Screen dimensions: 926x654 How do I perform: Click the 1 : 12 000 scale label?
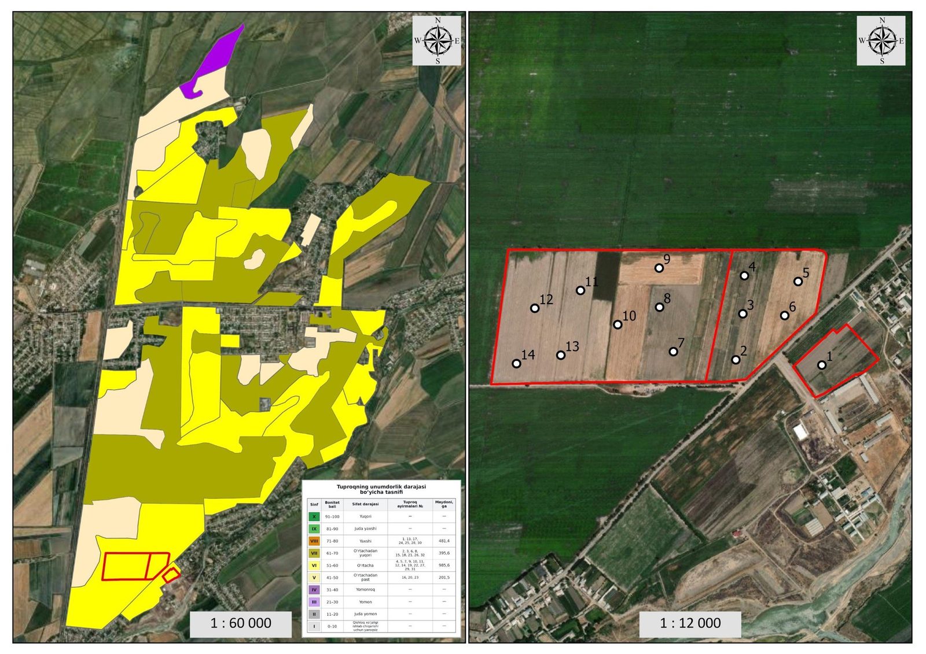pyautogui.click(x=690, y=623)
